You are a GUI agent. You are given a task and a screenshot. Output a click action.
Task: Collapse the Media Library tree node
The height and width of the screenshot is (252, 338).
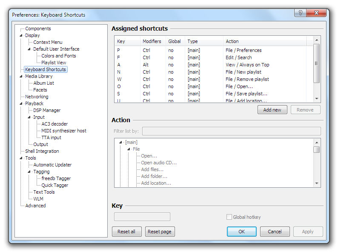(21, 76)
